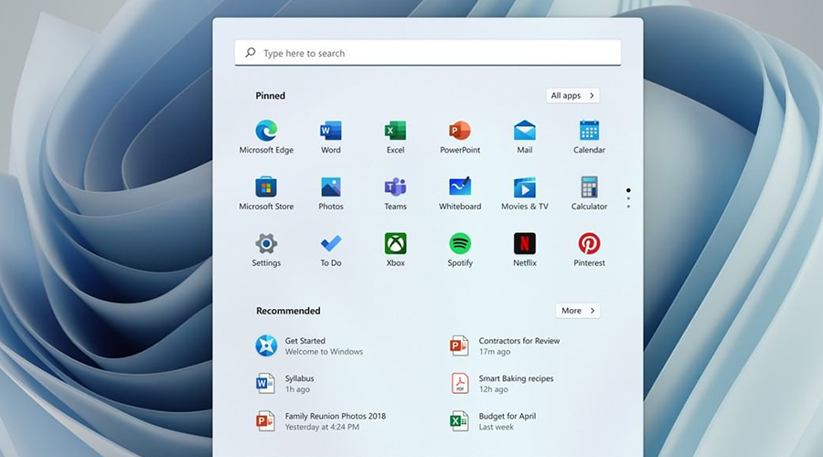This screenshot has width=823, height=457.
Task: Open Budget for April spreadsheet icon
Action: tap(459, 420)
